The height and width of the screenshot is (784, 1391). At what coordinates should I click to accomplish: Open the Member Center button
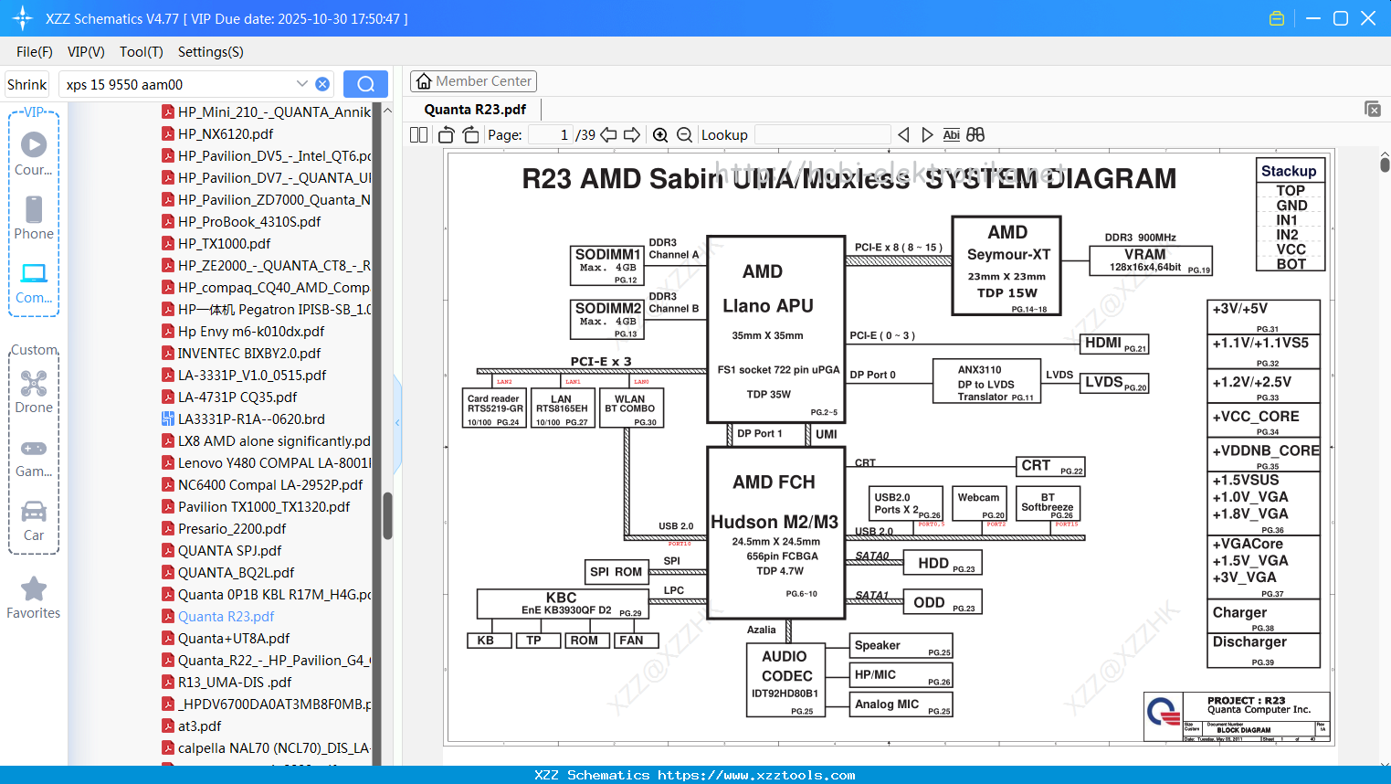pos(473,81)
